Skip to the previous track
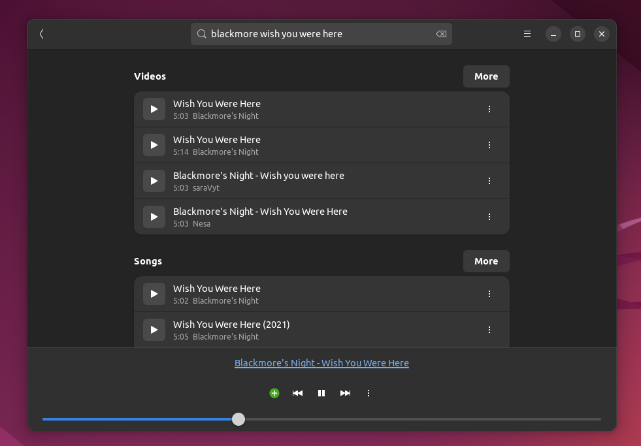The image size is (641, 446). (x=297, y=393)
